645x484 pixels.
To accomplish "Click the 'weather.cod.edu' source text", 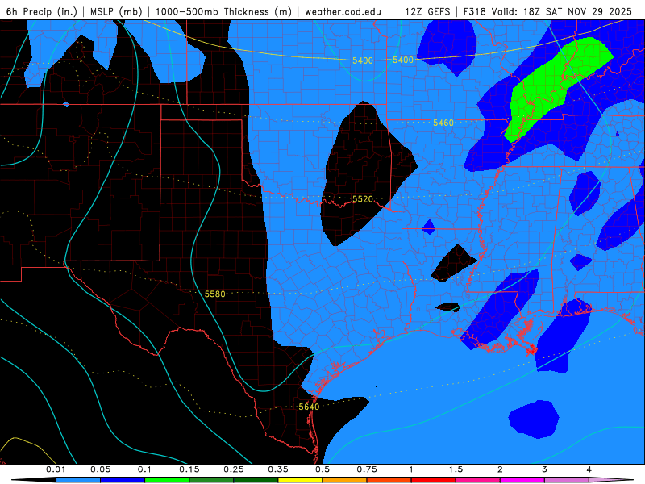I will point(343,11).
